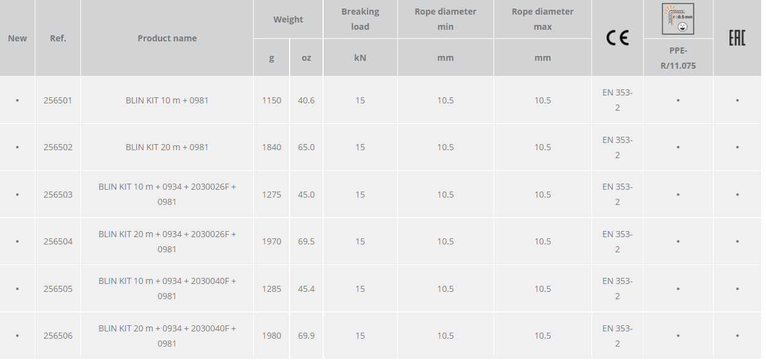766x363 pixels.
Task: Click the EAC conformity mark icon
Action: 737,38
